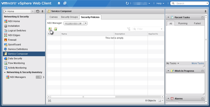Click the NSX Edges icon
Image resolution: width=210 pixels, height=107 pixels.
6,35
